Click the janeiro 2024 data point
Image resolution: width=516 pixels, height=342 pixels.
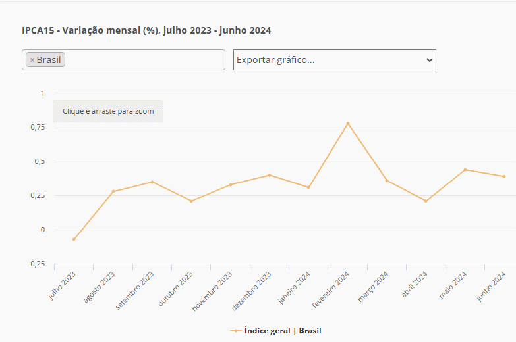(308, 187)
